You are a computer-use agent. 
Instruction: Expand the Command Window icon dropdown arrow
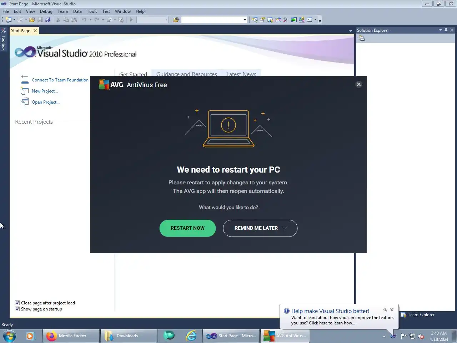315,20
